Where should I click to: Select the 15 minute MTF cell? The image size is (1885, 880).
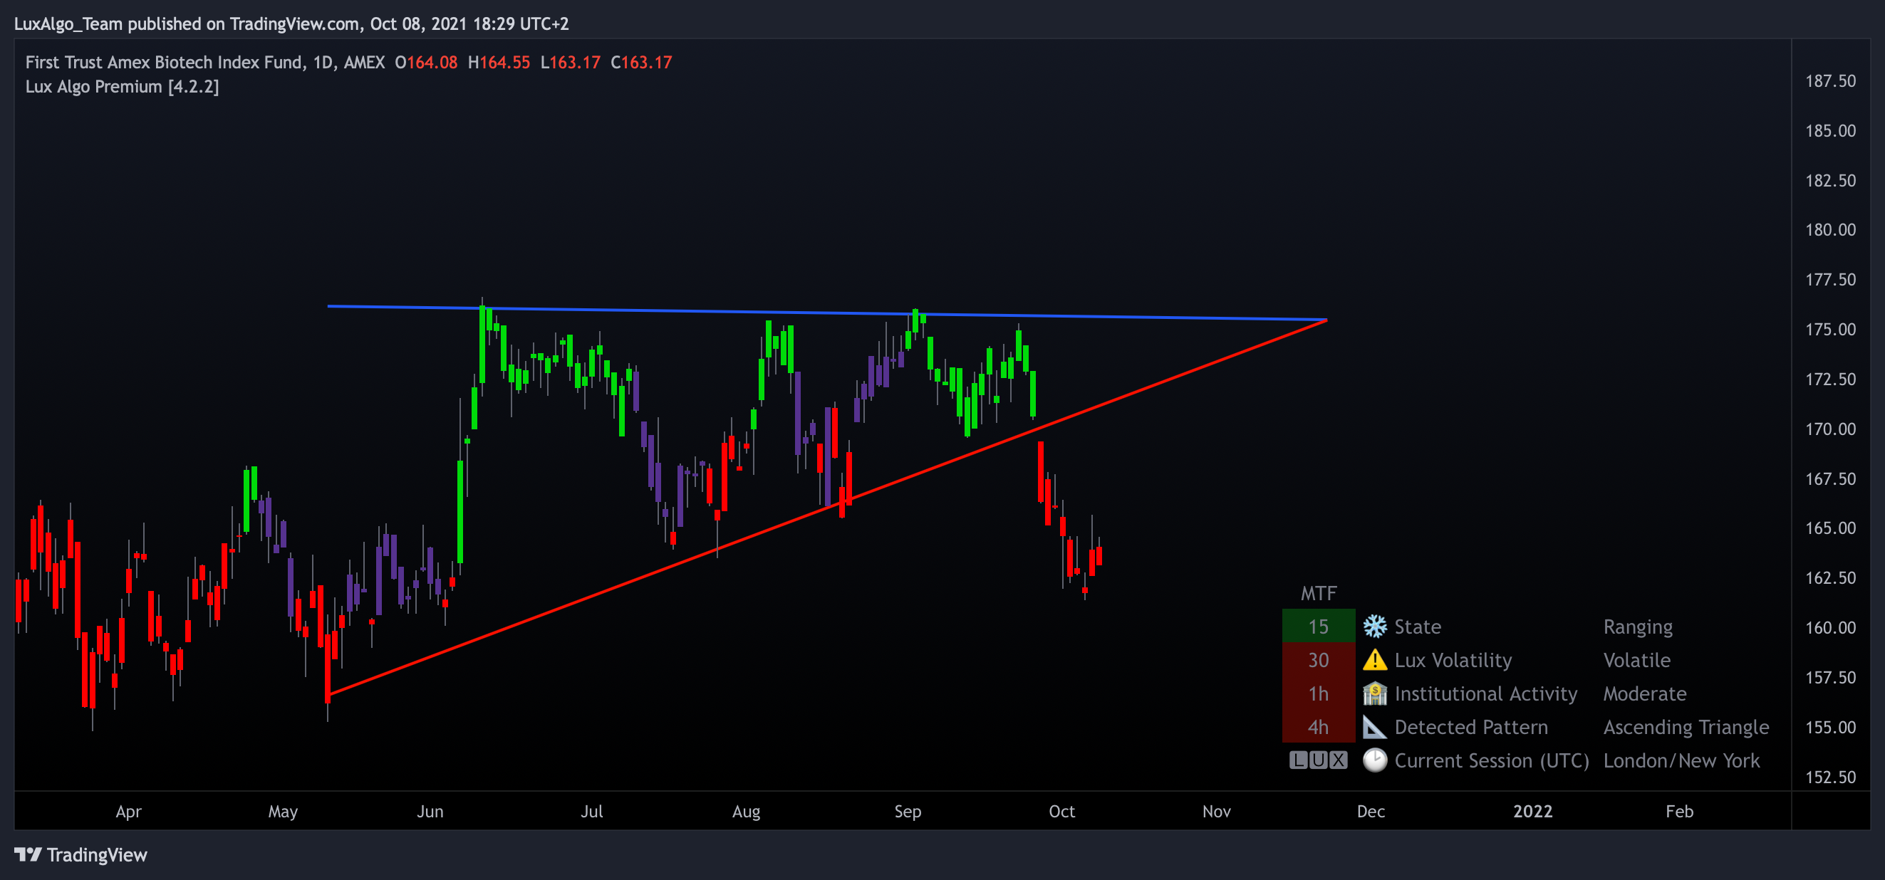pos(1319,626)
